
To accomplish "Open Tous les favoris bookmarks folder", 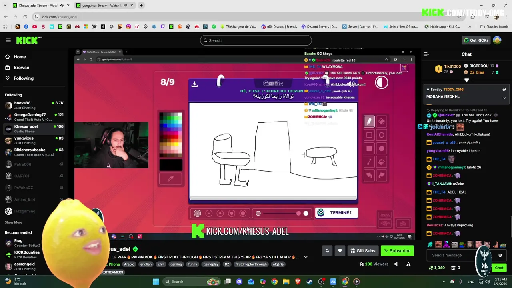I will point(494,27).
